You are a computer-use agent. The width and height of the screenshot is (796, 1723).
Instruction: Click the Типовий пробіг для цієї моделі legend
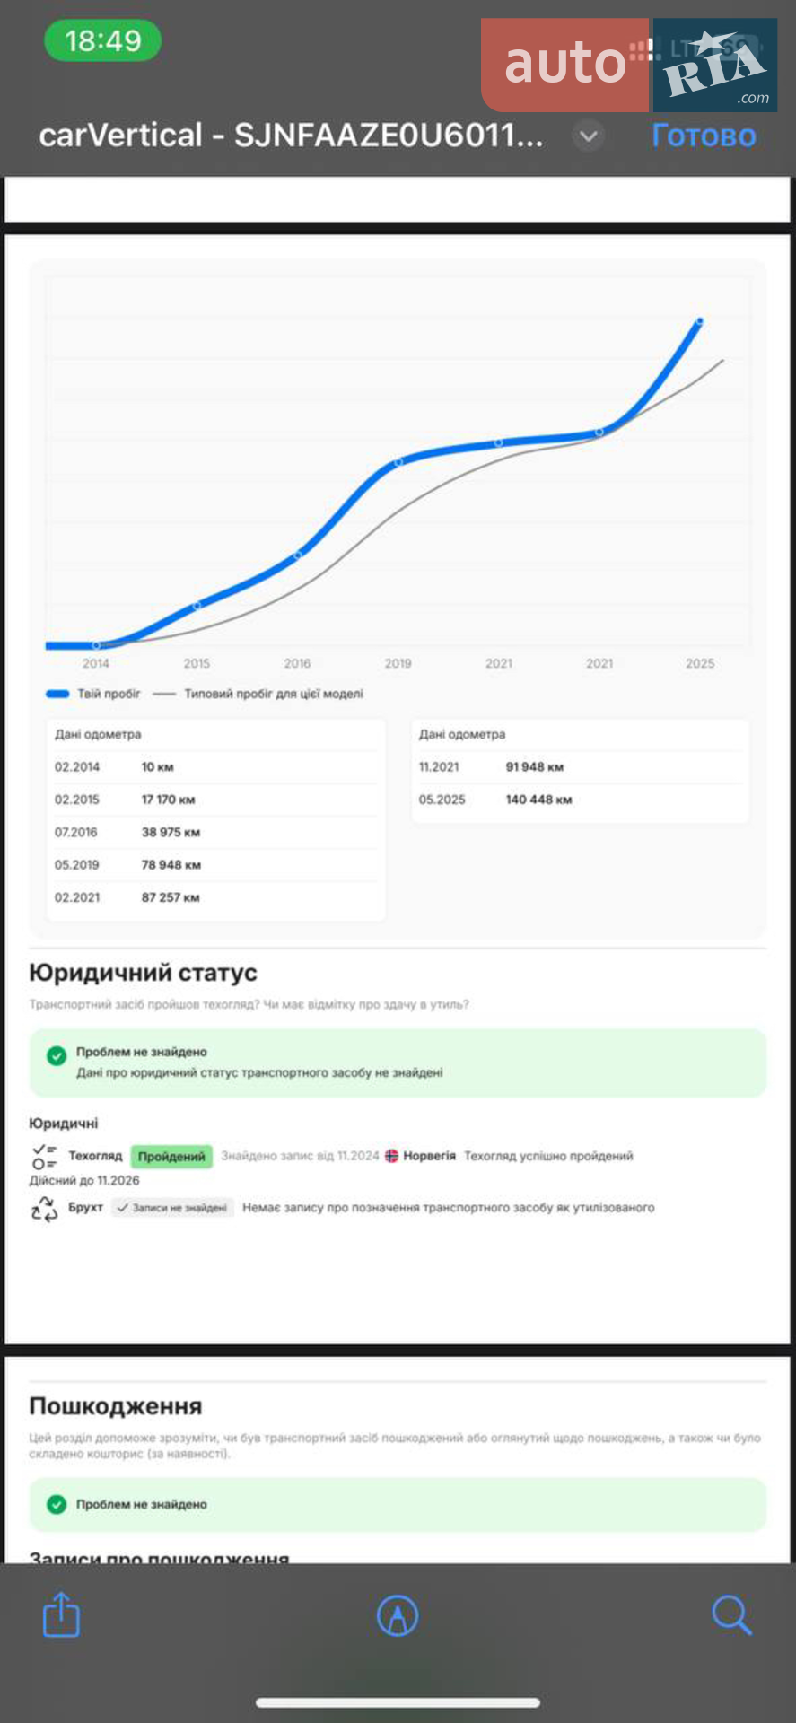(x=258, y=694)
